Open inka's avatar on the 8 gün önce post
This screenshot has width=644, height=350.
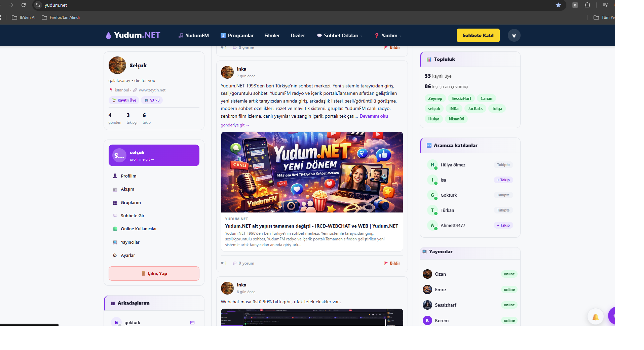227,288
